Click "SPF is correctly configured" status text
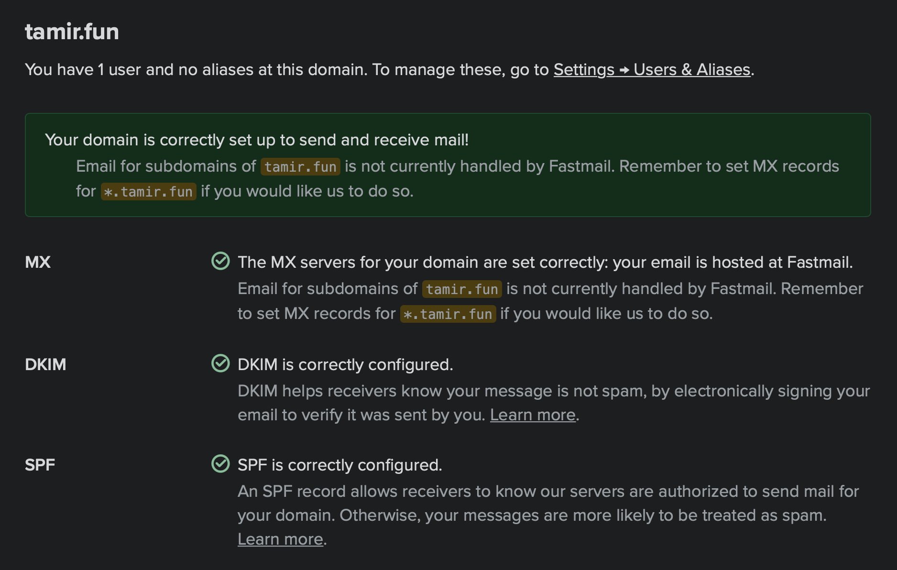Image resolution: width=897 pixels, height=570 pixels. (x=340, y=465)
